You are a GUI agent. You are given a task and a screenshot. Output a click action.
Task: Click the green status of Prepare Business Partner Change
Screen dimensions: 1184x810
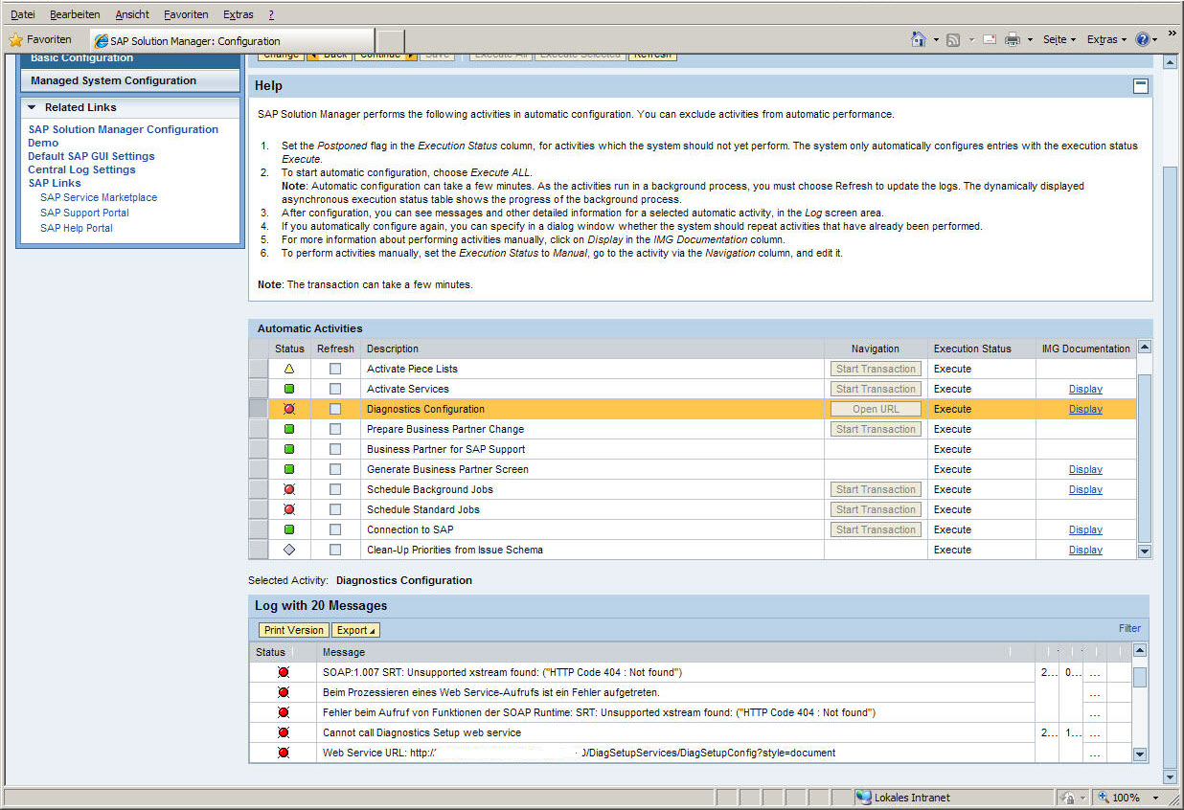[x=289, y=429]
